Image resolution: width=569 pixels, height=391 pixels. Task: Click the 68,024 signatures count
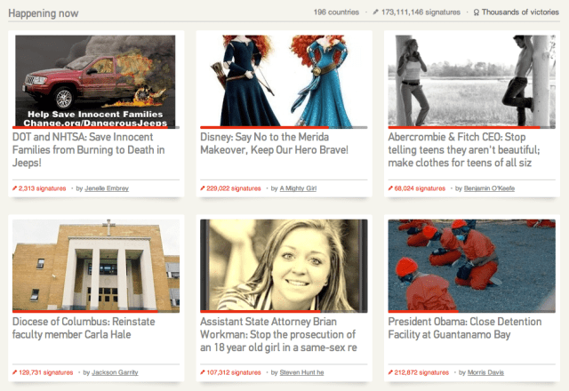(x=420, y=188)
